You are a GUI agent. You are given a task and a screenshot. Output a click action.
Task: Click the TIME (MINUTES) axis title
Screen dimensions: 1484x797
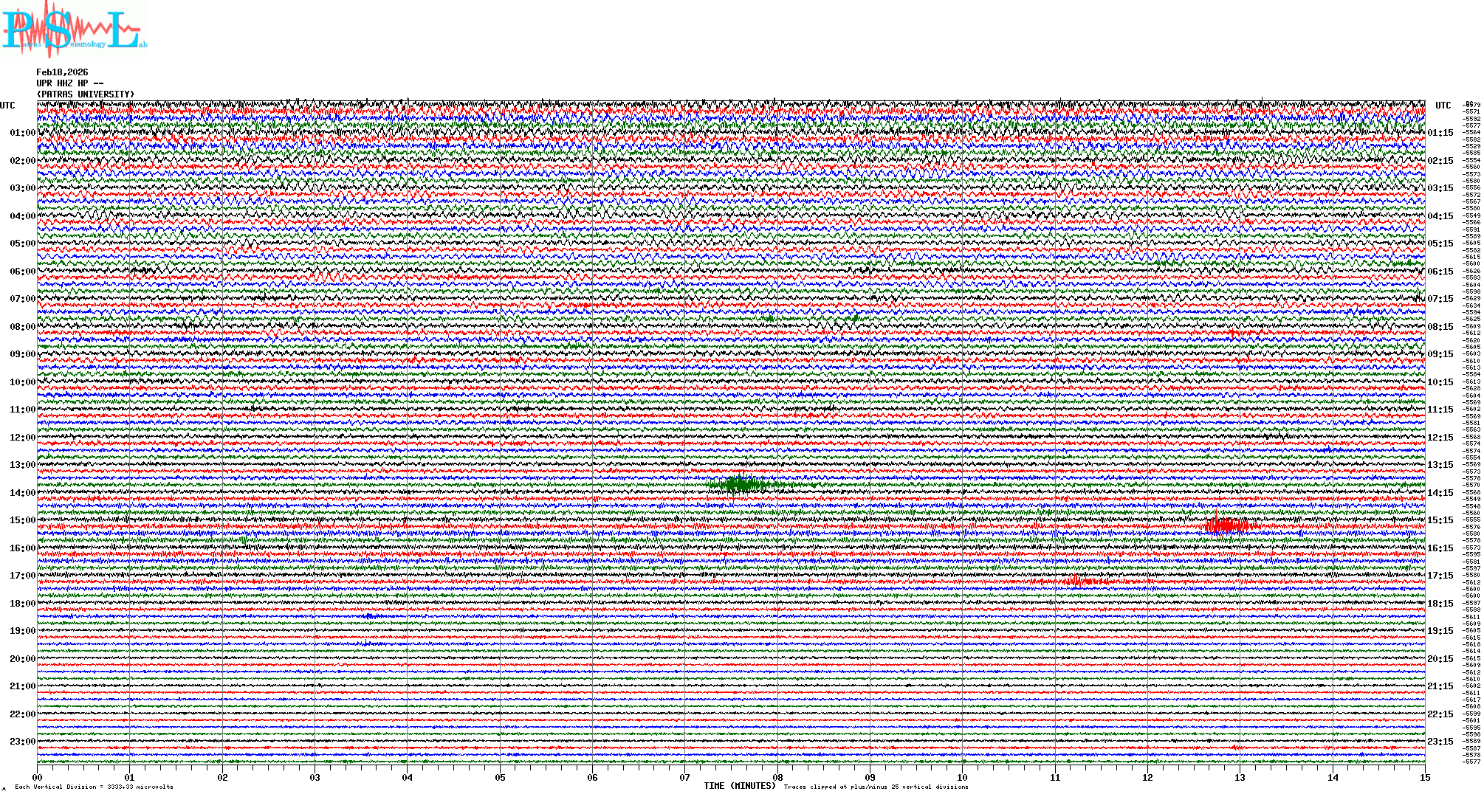point(739,786)
